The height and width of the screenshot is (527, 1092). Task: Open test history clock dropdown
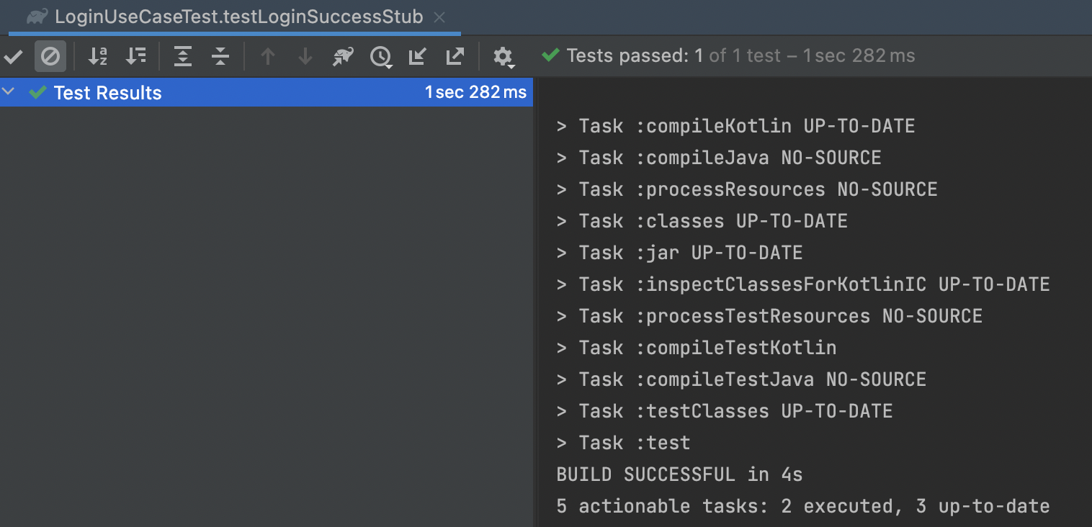click(x=381, y=57)
